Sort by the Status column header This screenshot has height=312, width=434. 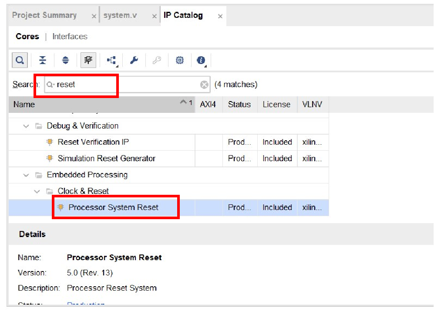tap(240, 105)
